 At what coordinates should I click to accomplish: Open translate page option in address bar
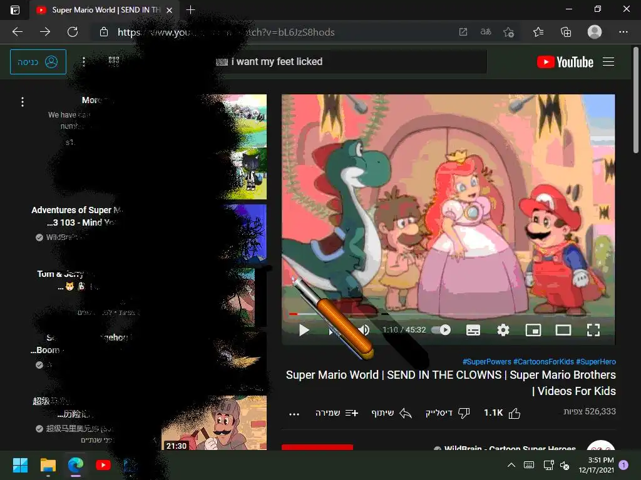point(486,32)
